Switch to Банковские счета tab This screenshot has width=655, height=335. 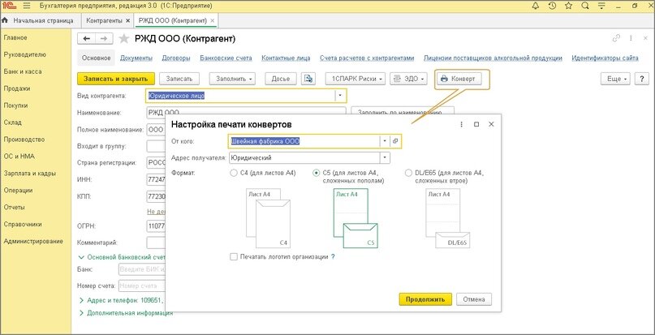tap(226, 58)
